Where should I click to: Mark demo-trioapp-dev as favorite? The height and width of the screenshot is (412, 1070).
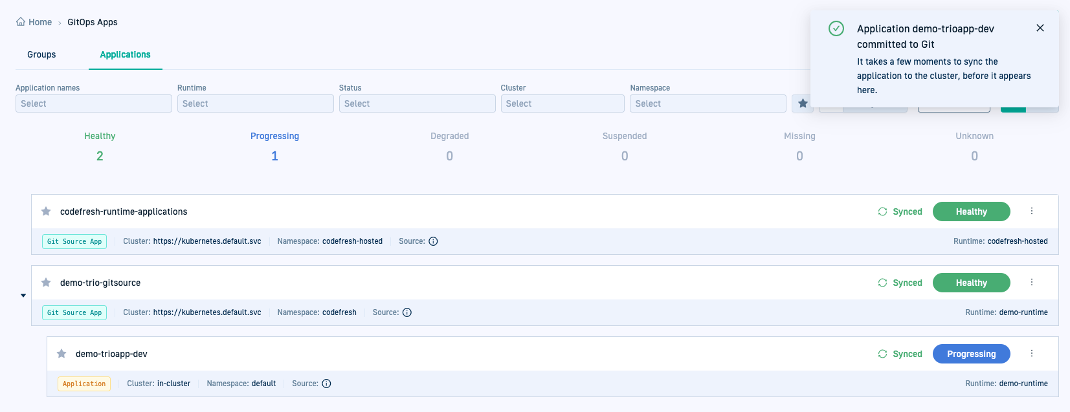pyautogui.click(x=61, y=354)
